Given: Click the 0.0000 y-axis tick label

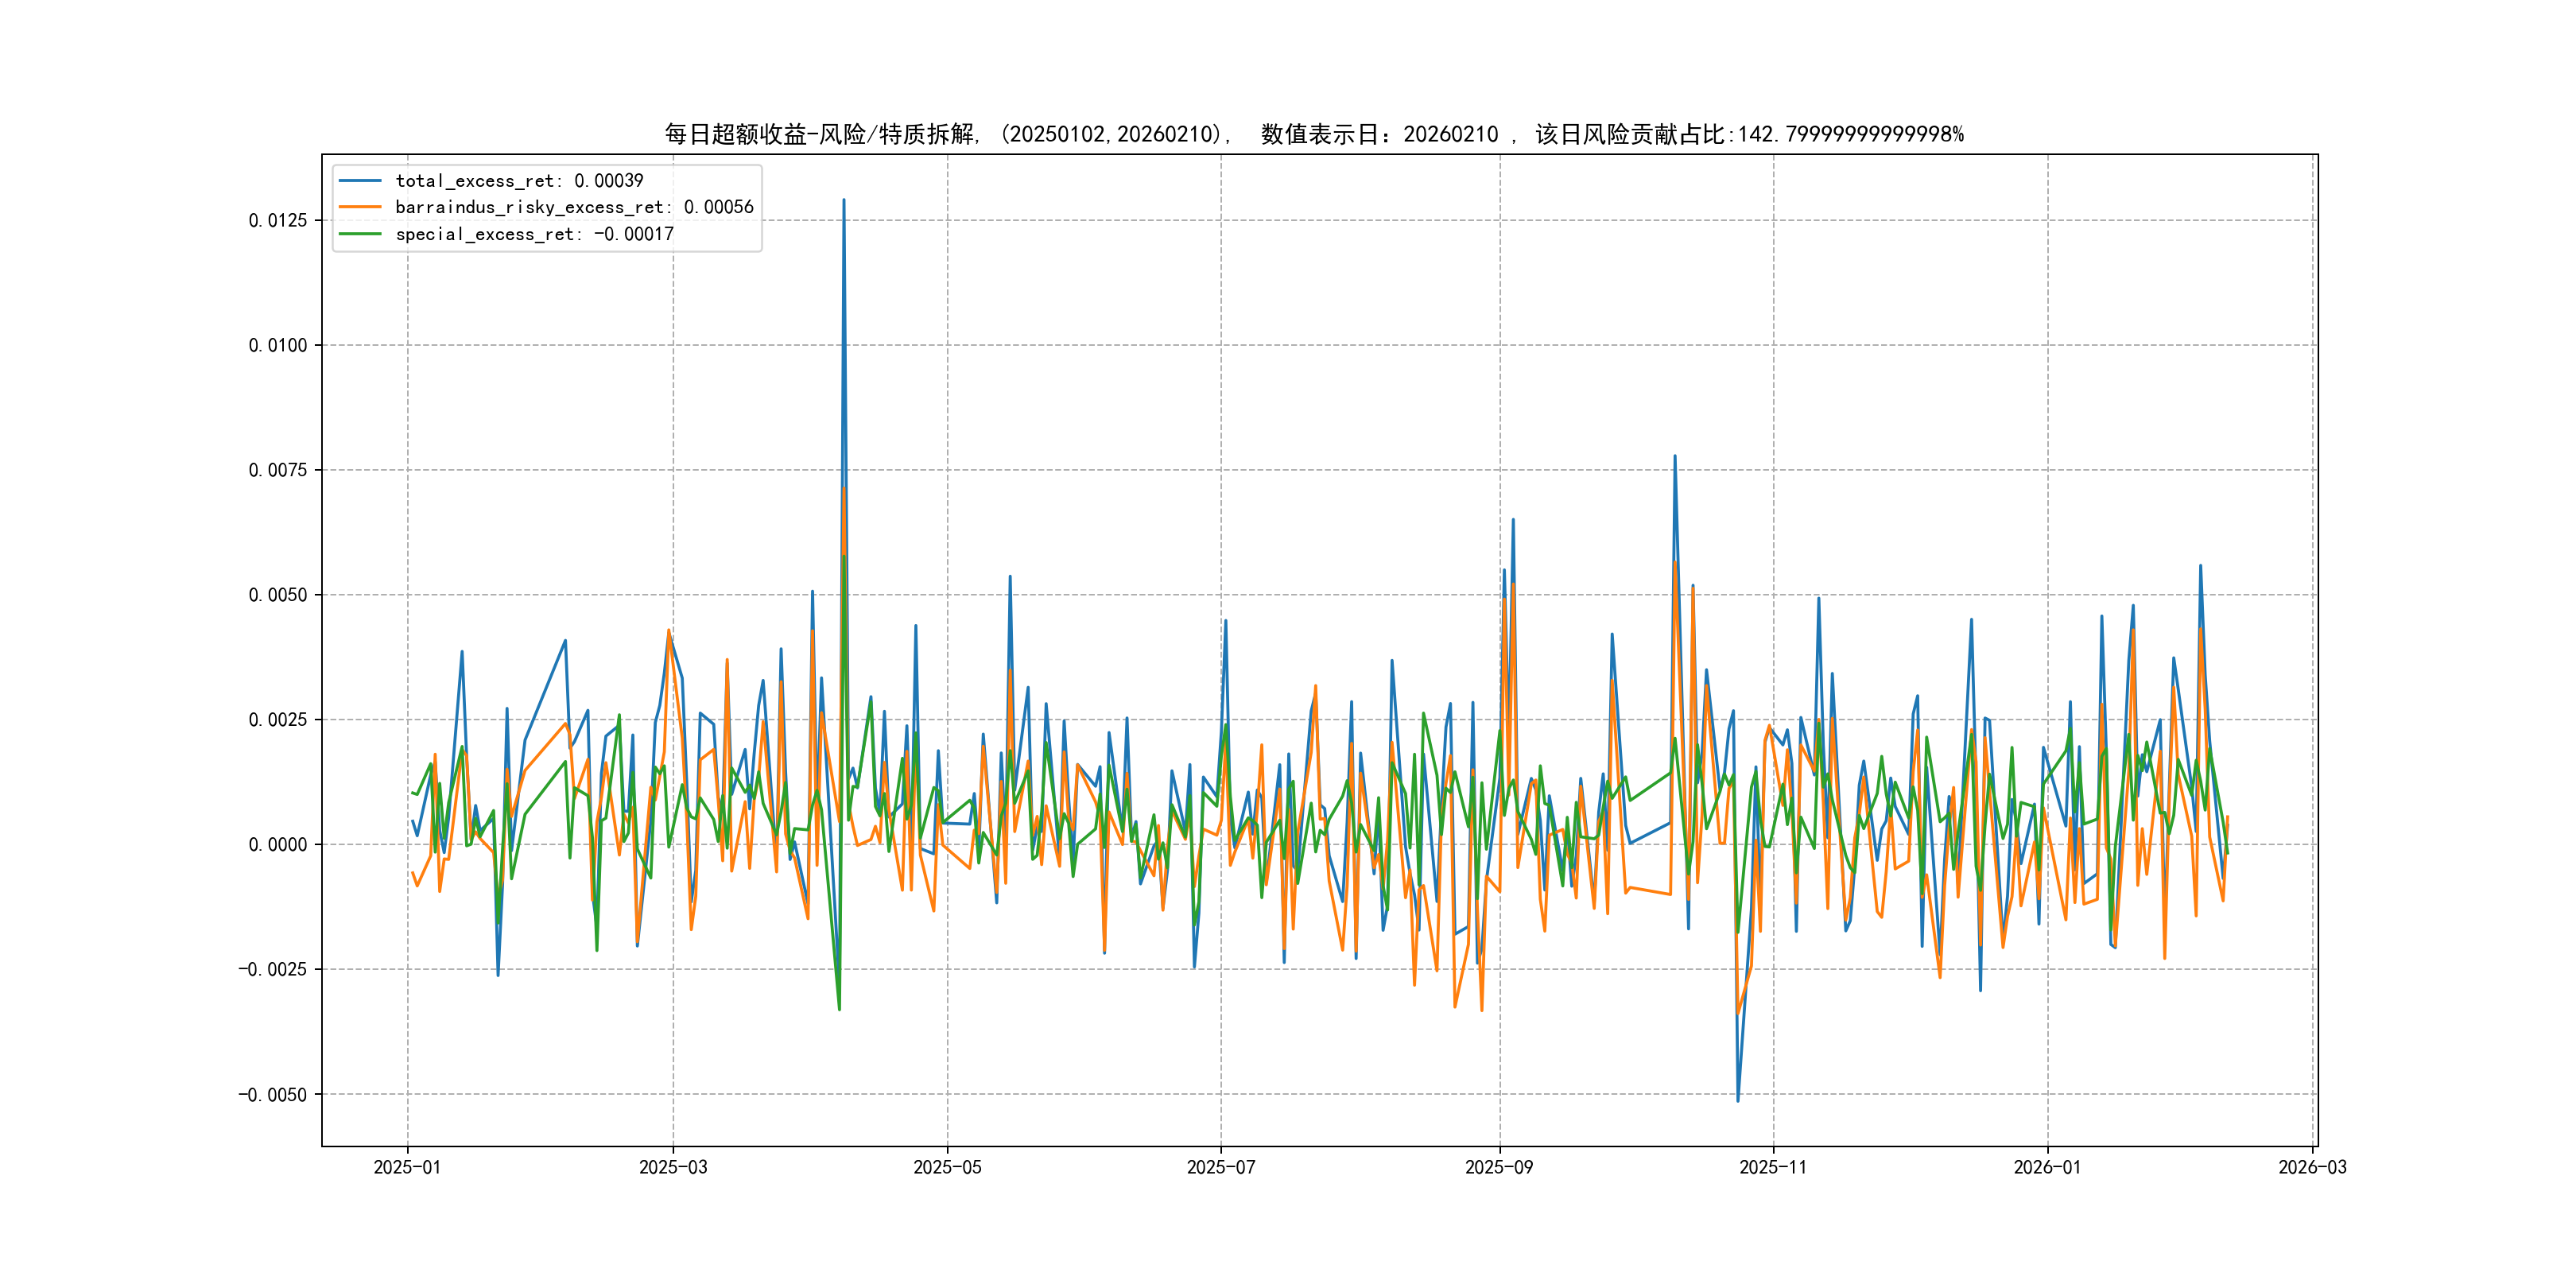Looking at the screenshot, I should [x=278, y=845].
